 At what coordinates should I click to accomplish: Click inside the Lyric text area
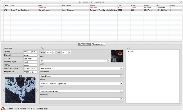click(x=153, y=76)
